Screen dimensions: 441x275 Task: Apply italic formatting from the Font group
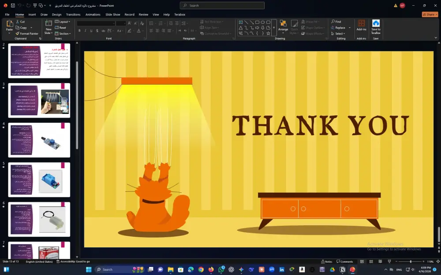[x=85, y=31]
